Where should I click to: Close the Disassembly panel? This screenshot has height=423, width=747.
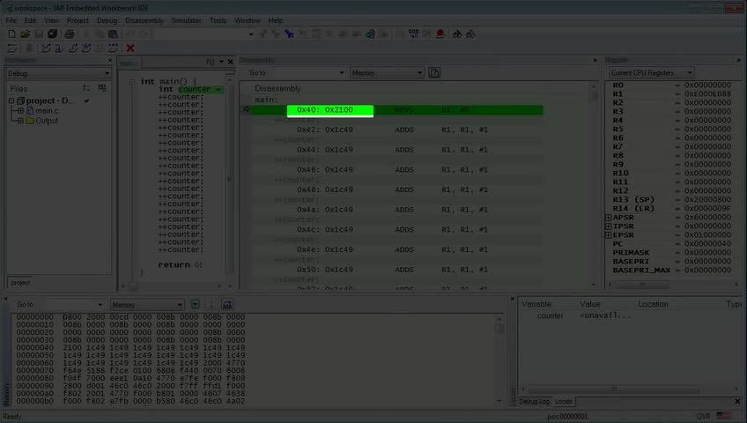click(x=595, y=60)
